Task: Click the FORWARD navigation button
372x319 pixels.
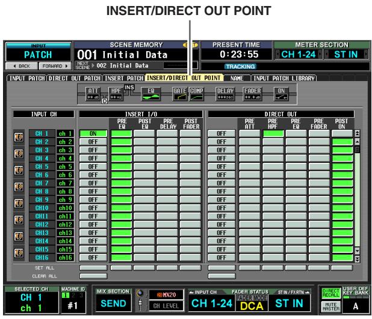Action: point(55,66)
